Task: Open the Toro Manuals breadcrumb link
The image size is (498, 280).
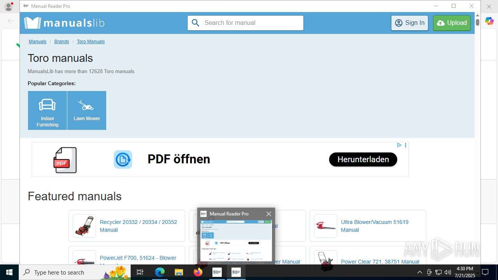Action: (91, 42)
